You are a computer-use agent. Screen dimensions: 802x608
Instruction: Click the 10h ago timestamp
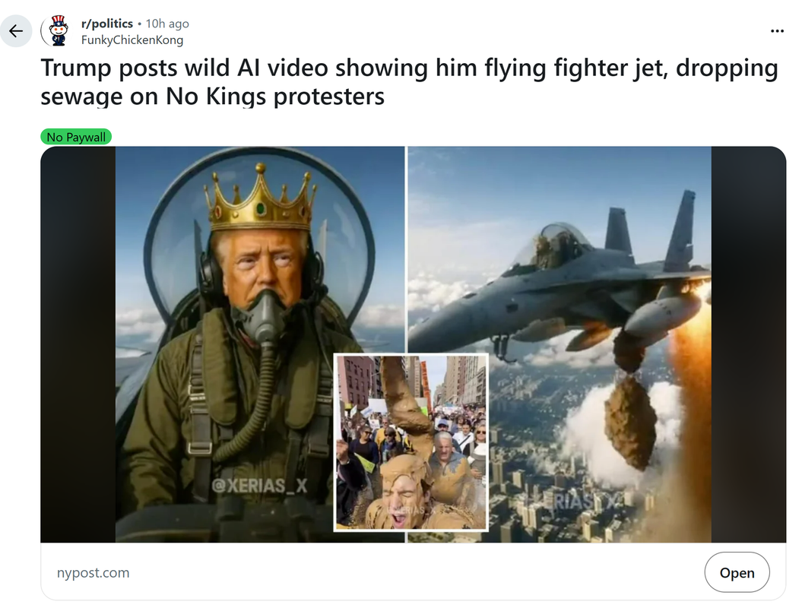(167, 24)
